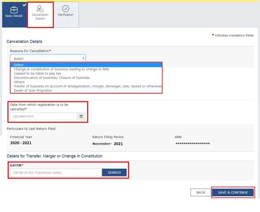The height and width of the screenshot is (212, 260).
Task: Open the Reasons for Cancellation dropdown
Action: coord(48,58)
